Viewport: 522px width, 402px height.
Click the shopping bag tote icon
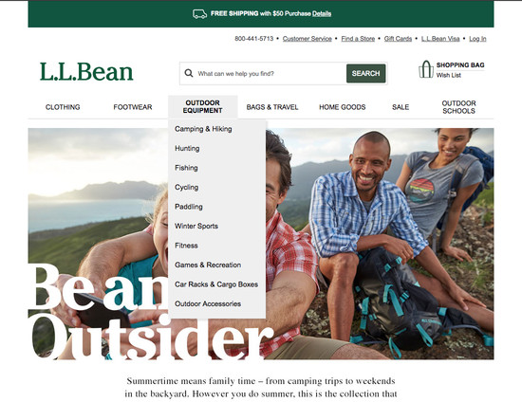pos(426,69)
